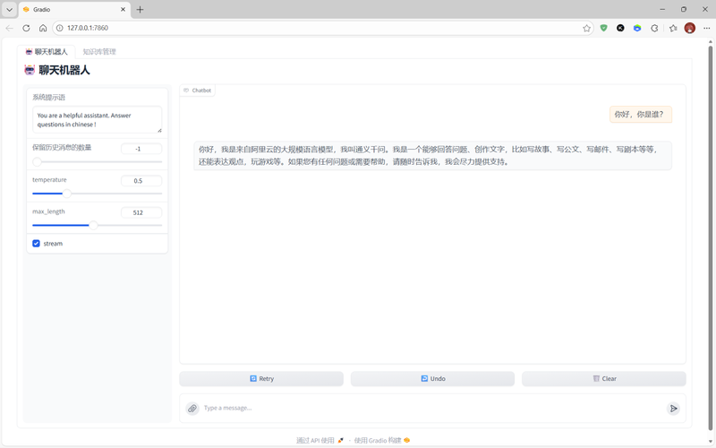716x448 pixels.
Task: Select the Gradio browser tab
Action: [x=74, y=9]
